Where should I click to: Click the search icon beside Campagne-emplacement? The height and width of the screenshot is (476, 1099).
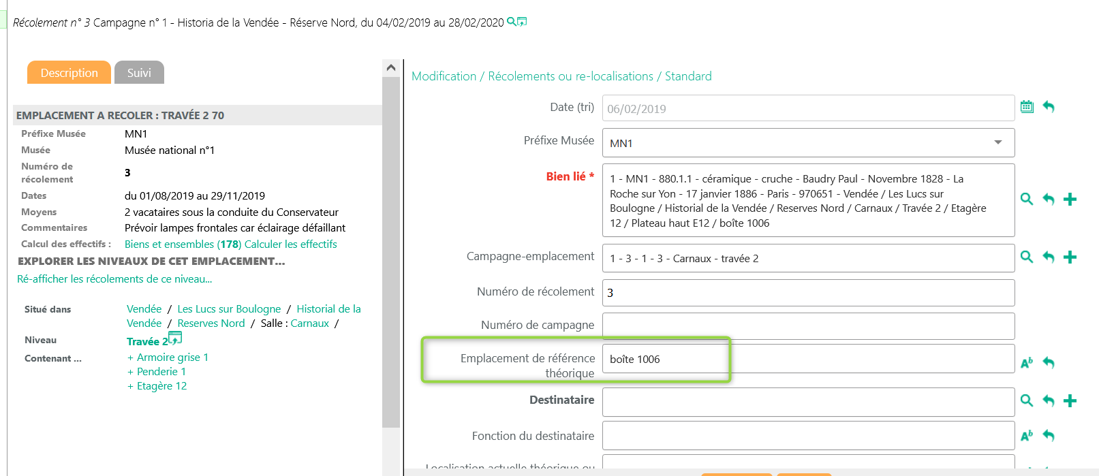coord(1027,257)
